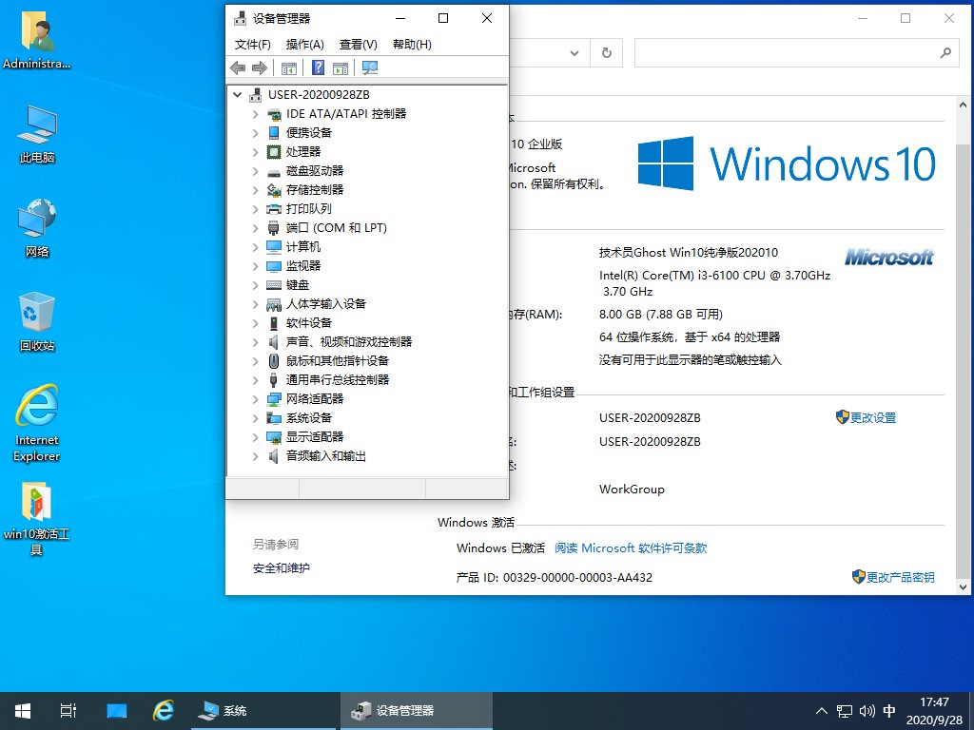The image size is (974, 730).
Task: Open Internet Explorer from the taskbar
Action: click(x=164, y=710)
